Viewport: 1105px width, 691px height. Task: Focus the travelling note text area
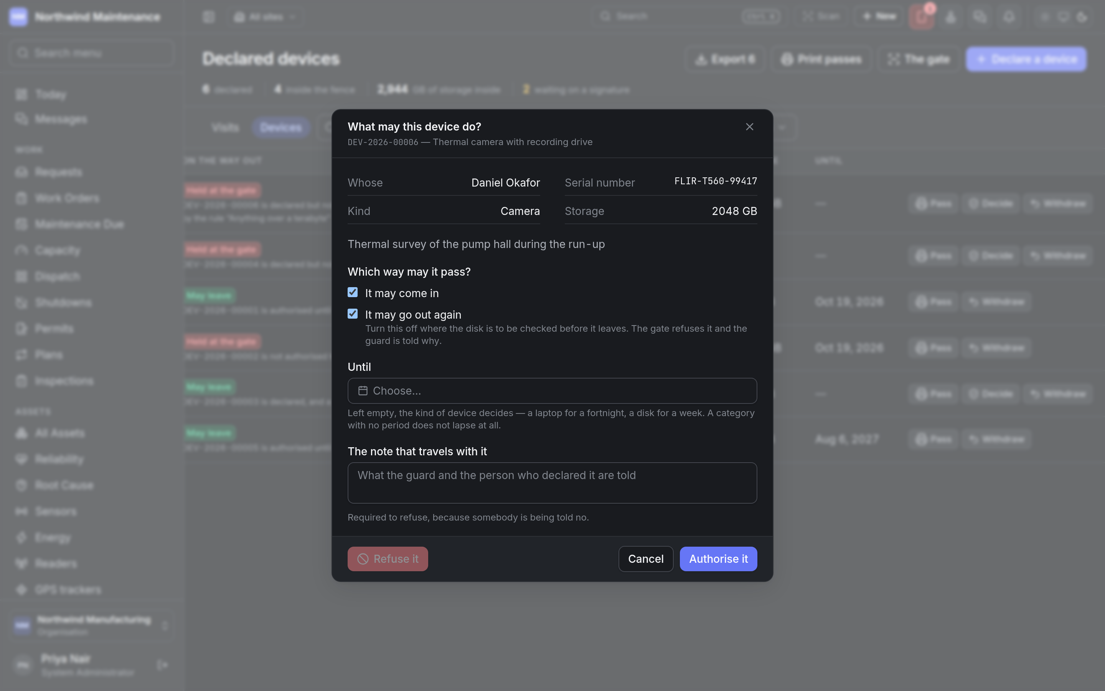tap(552, 483)
